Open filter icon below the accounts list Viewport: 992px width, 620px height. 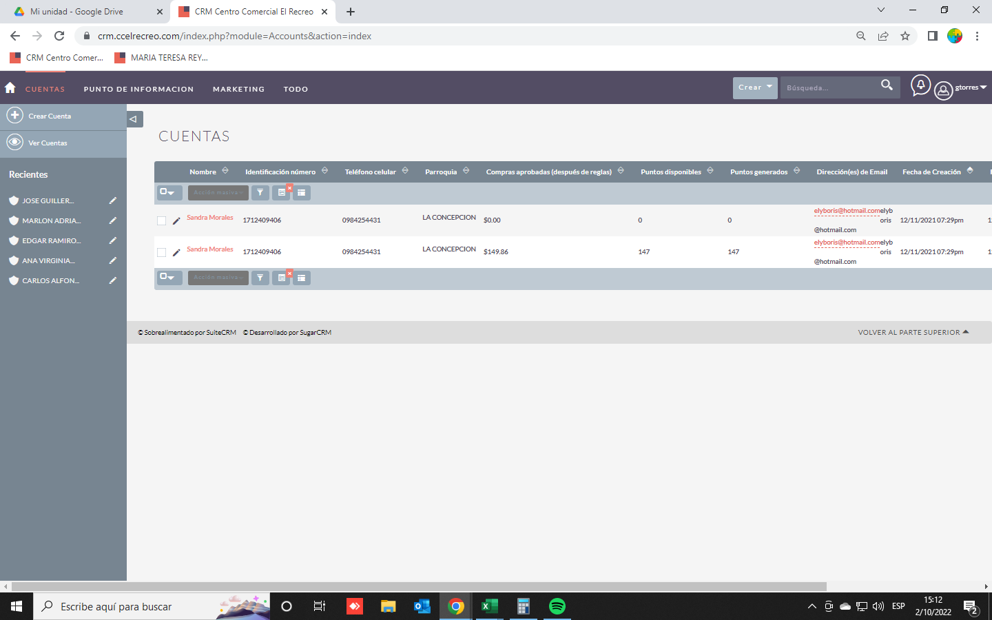pos(260,278)
